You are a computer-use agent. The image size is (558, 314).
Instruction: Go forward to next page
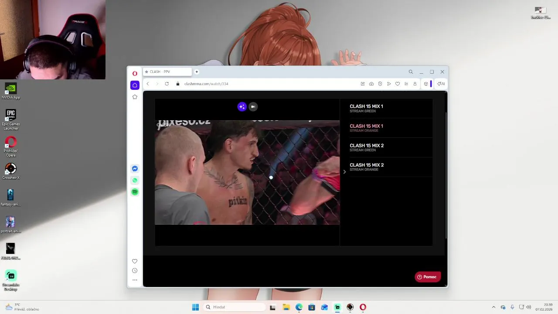[157, 84]
